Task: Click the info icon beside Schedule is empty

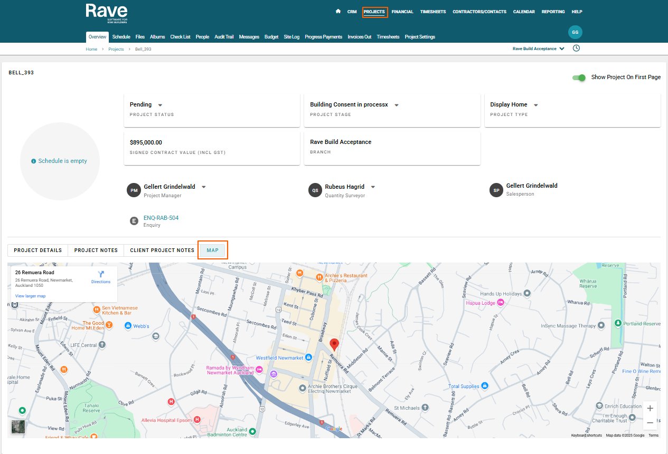Action: pos(34,161)
